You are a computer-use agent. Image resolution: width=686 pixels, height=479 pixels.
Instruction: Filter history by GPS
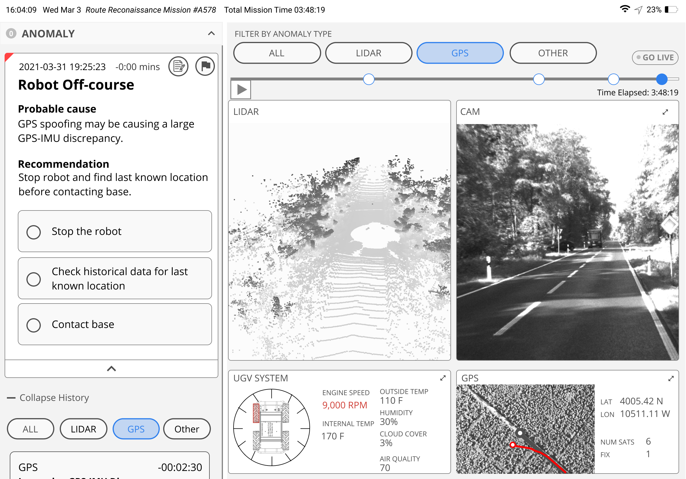(136, 429)
